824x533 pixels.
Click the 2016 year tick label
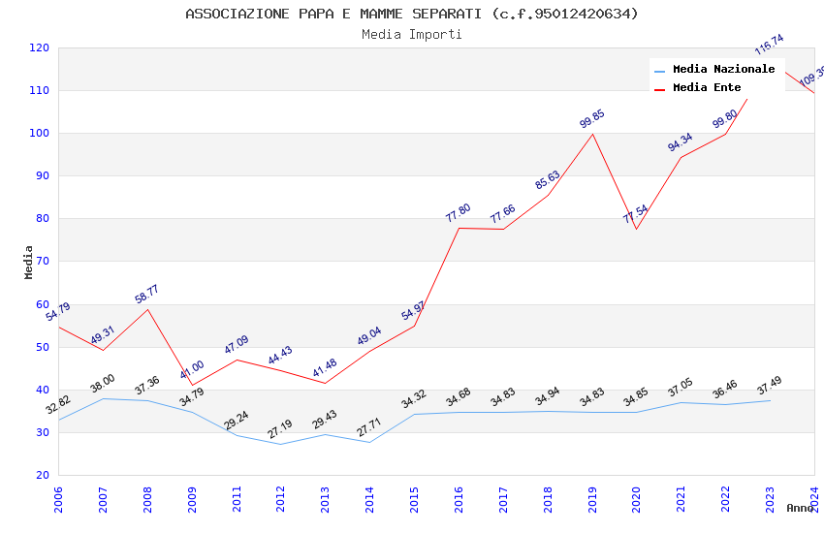click(x=459, y=499)
